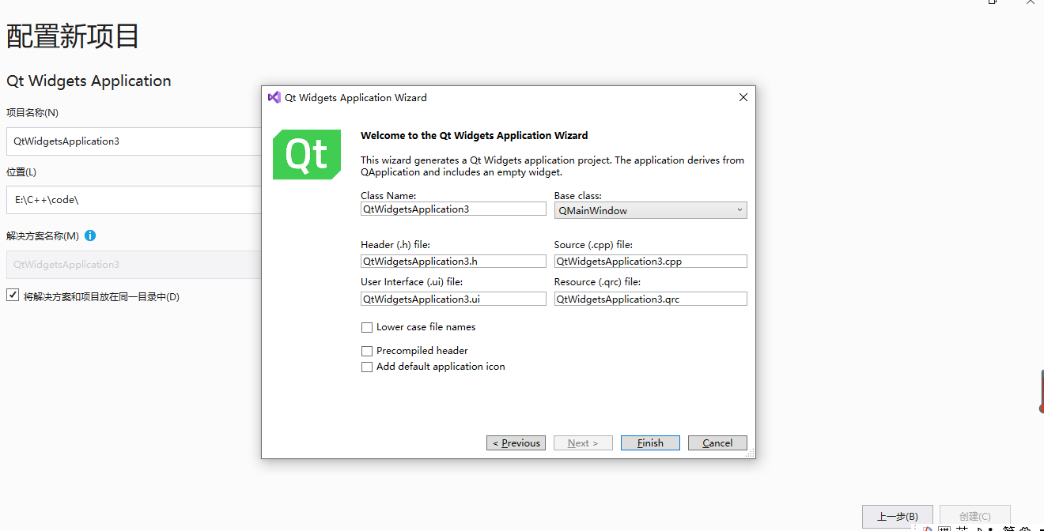Focus the Class Name input field
The height and width of the screenshot is (531, 1044).
(x=453, y=209)
